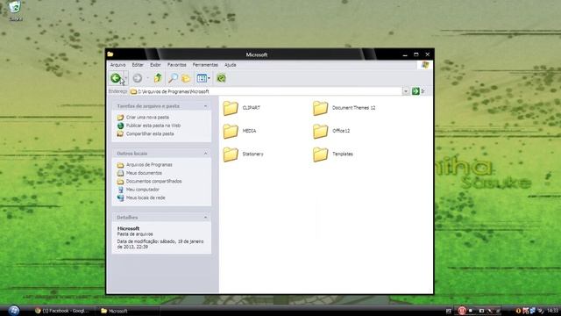This screenshot has height=316, width=561.
Task: Minimize the Microsoft explorer window
Action: pos(405,54)
